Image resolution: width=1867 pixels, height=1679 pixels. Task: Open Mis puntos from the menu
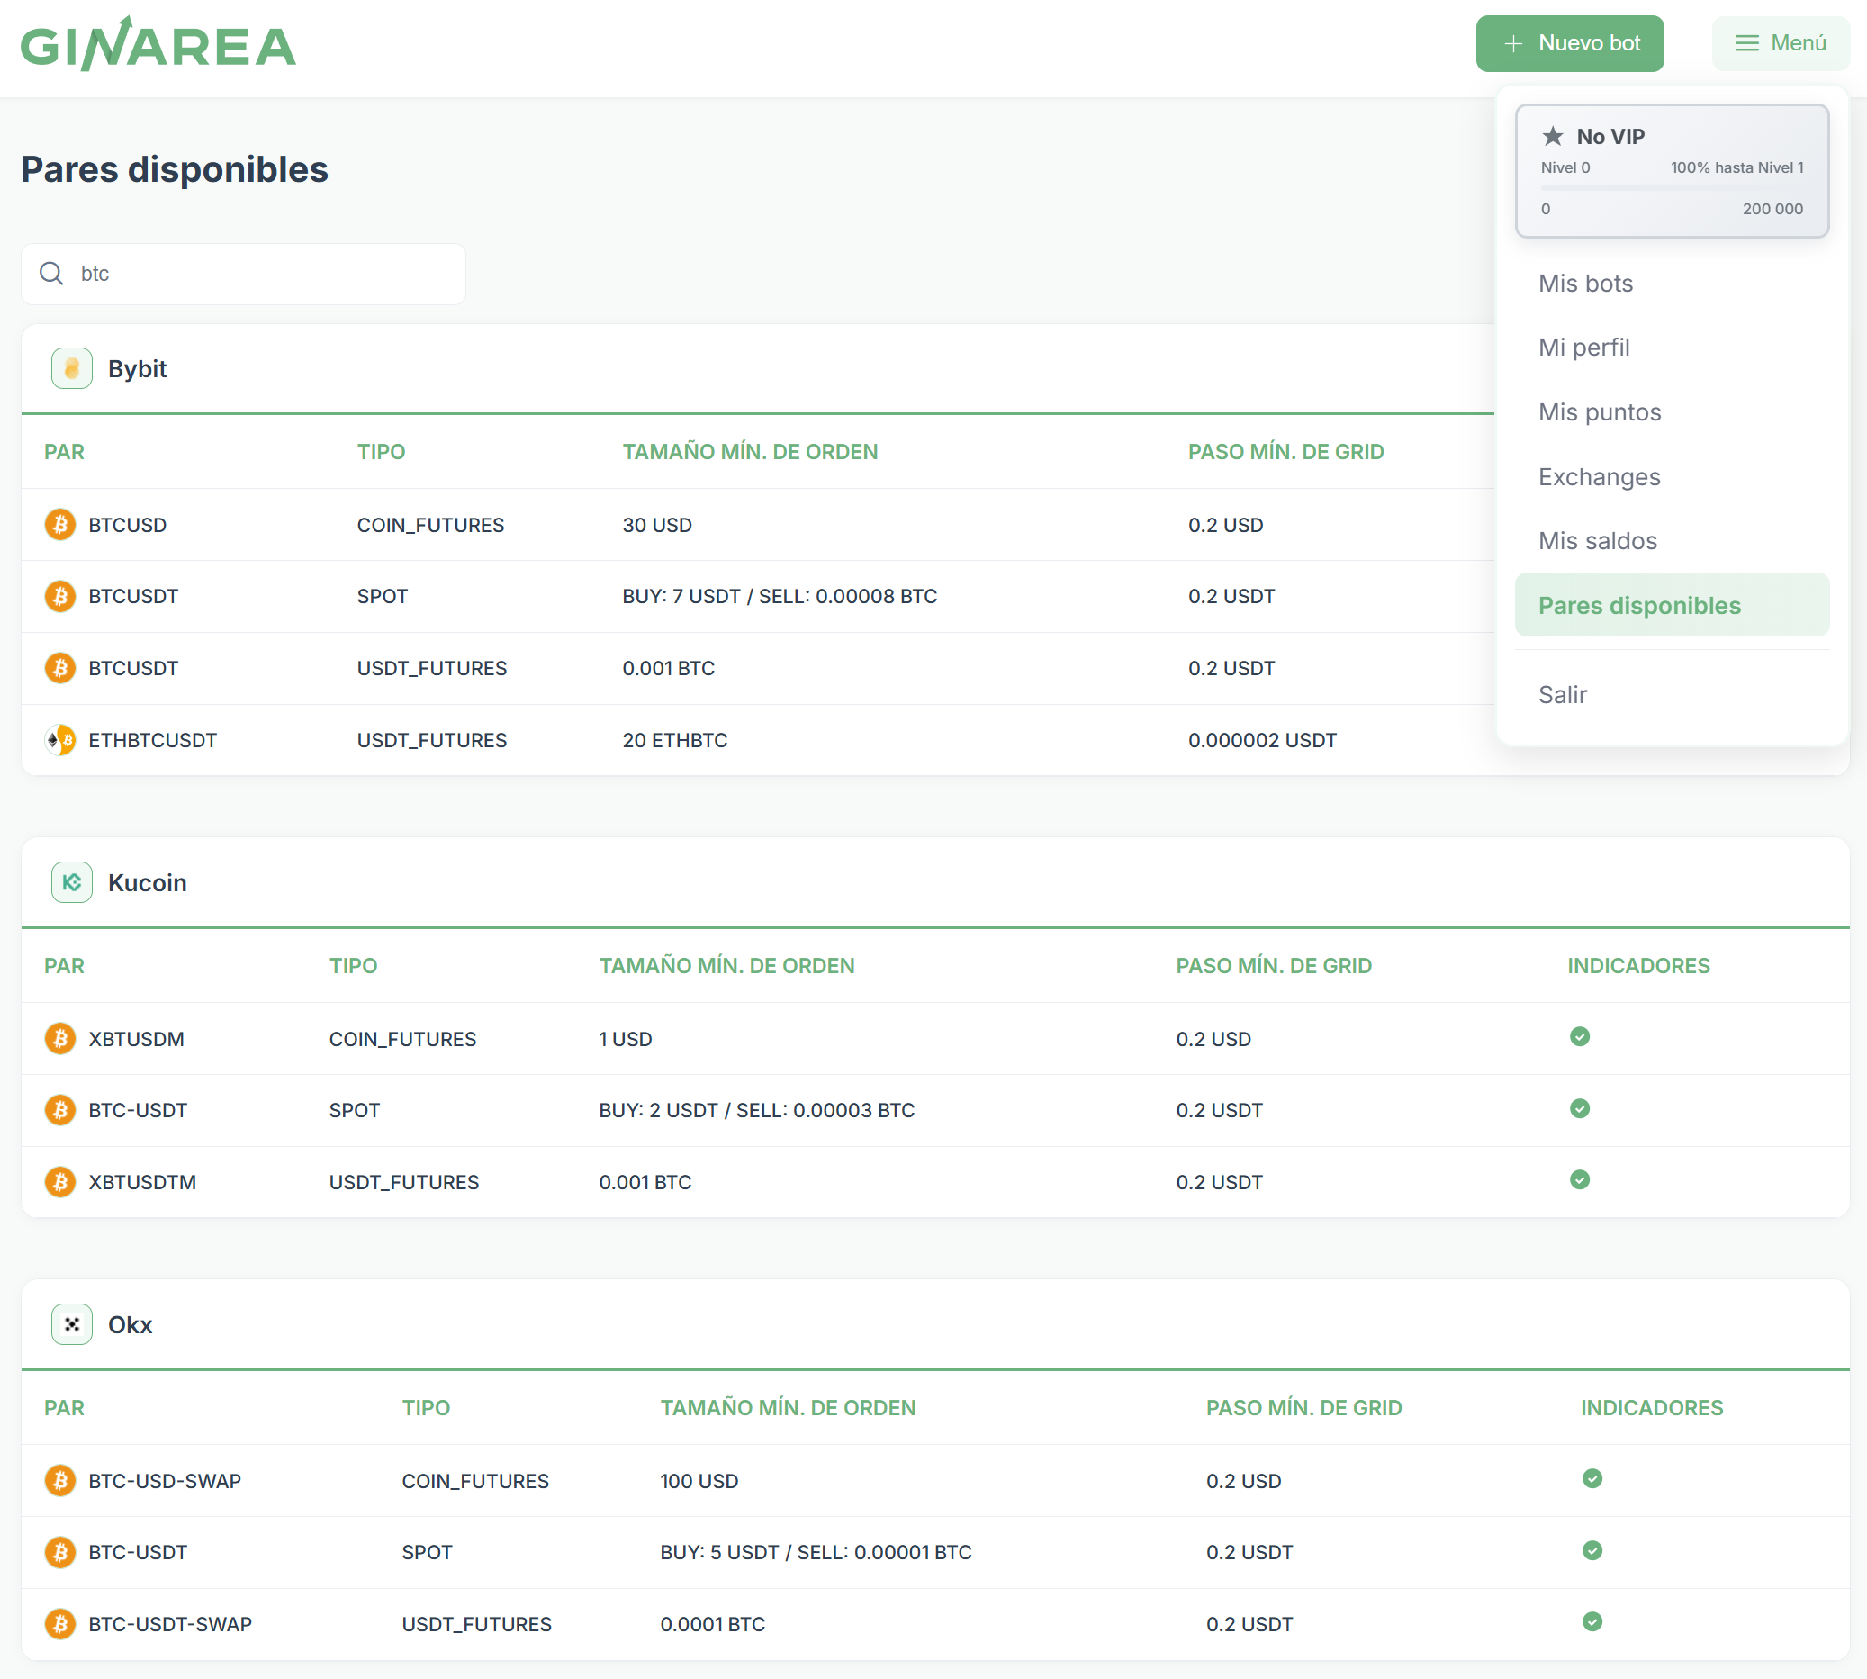coord(1672,412)
